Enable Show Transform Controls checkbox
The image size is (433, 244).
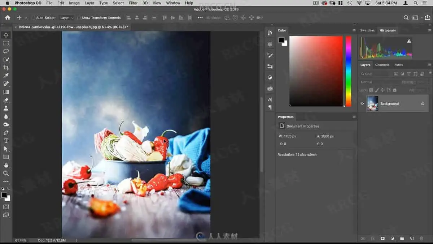pos(79,18)
